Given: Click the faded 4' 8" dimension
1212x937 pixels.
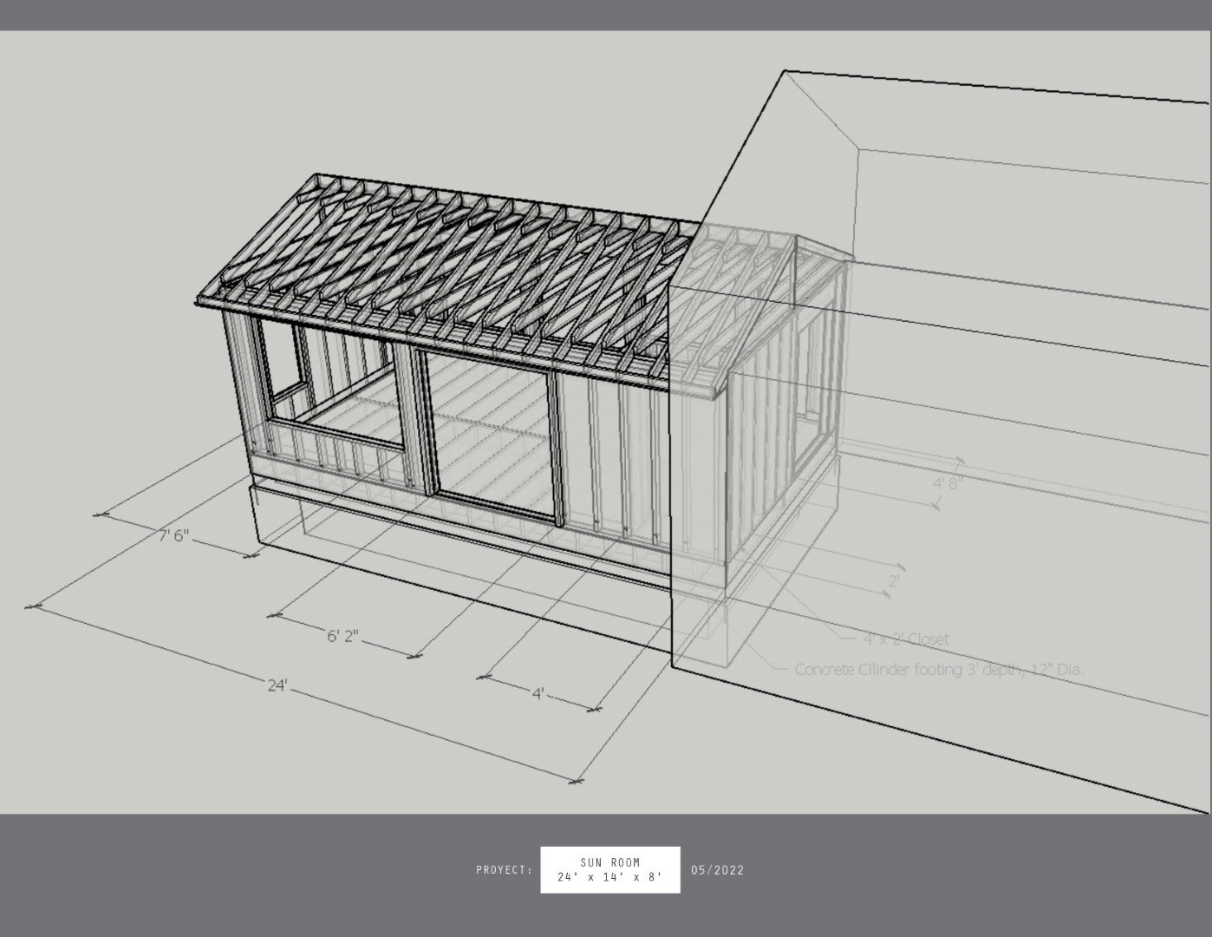Looking at the screenshot, I should pyautogui.click(x=947, y=482).
